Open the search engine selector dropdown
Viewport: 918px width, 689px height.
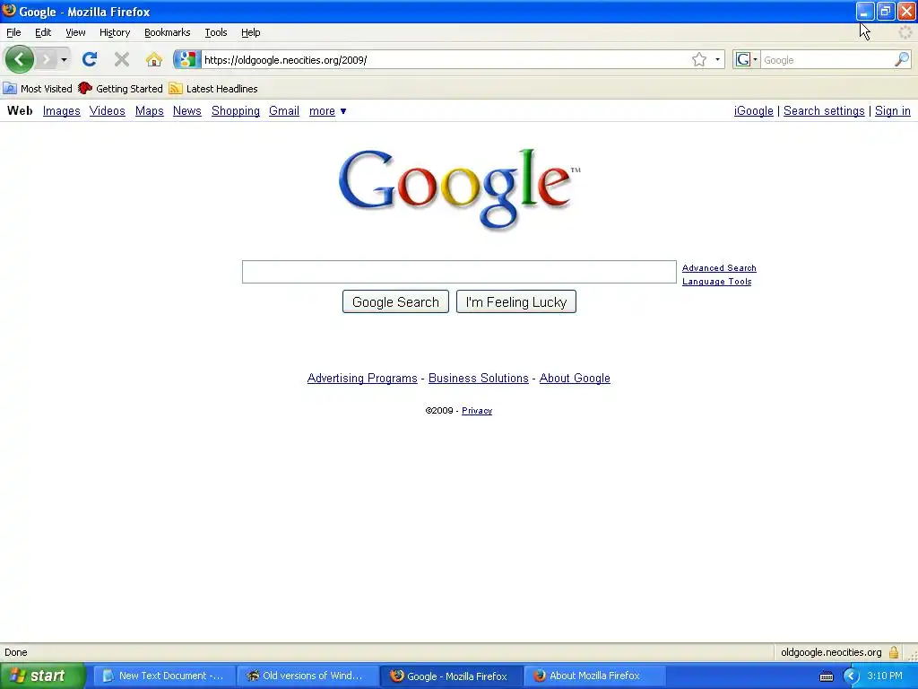[747, 59]
